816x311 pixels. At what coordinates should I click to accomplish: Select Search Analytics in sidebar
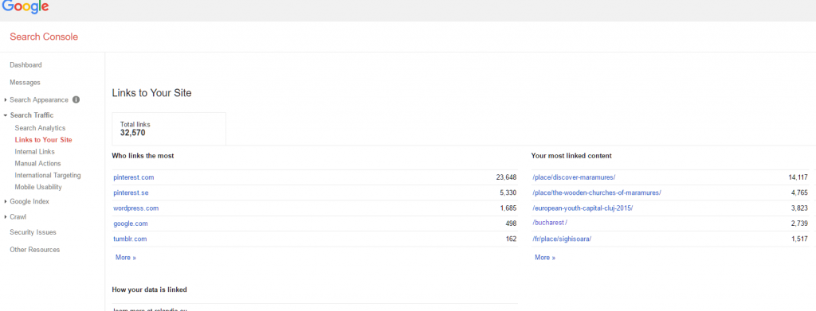40,128
